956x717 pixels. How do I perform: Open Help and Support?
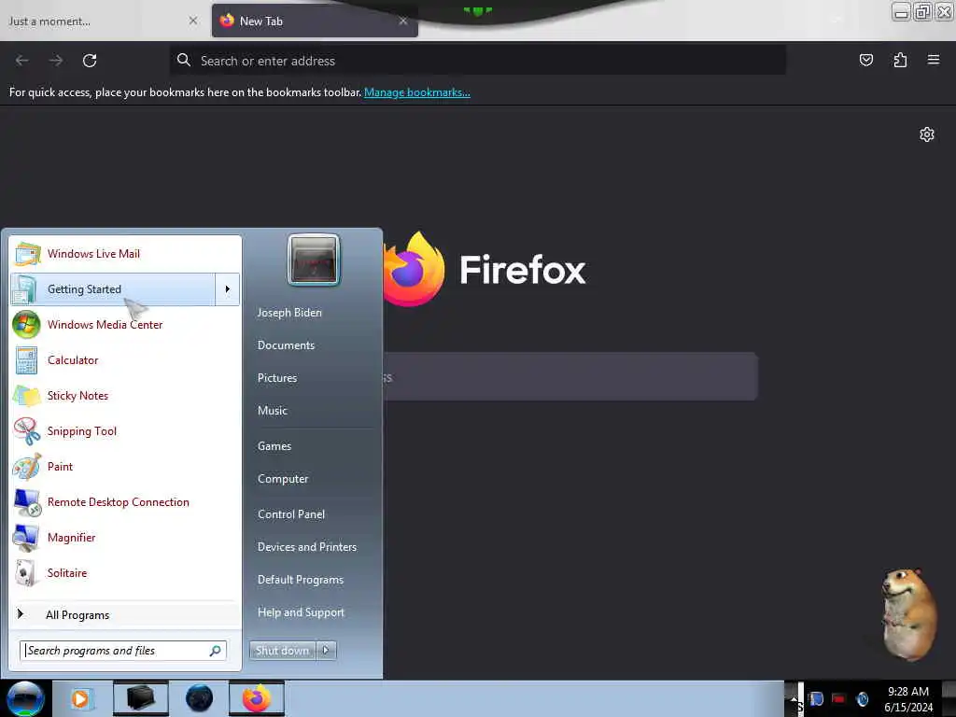pyautogui.click(x=302, y=612)
